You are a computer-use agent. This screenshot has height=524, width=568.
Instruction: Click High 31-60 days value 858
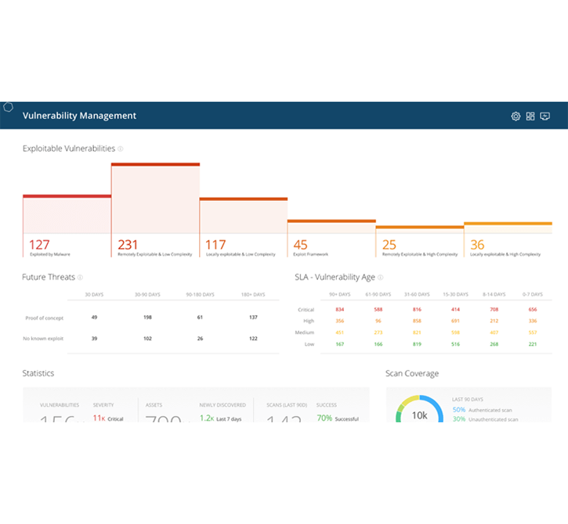417,321
